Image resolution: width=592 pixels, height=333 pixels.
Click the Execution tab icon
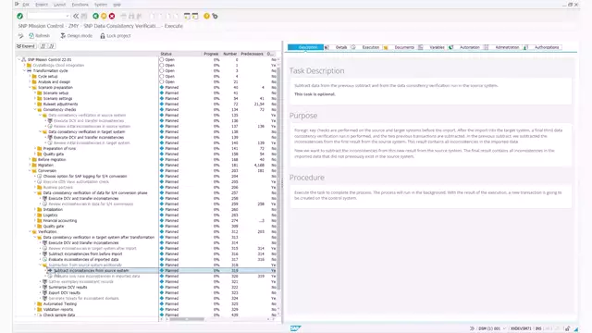[x=353, y=47]
